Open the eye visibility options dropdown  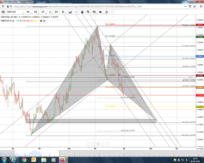click(100, 12)
